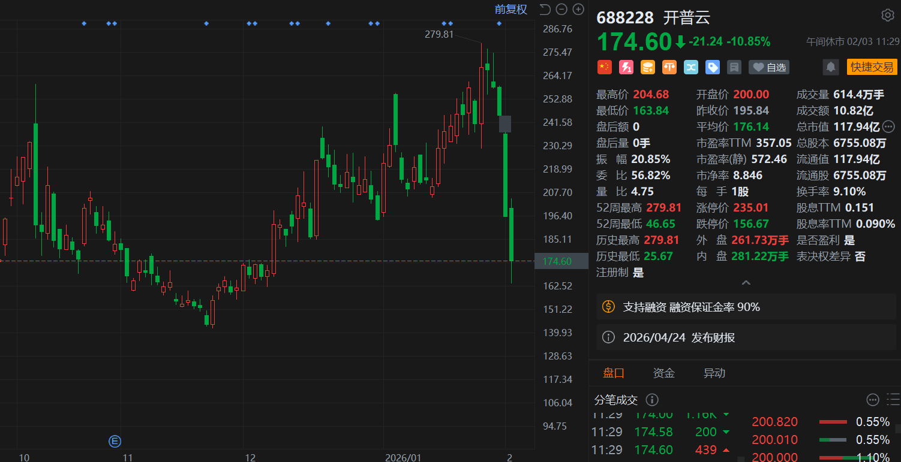The width and height of the screenshot is (901, 462).
Task: Open settings gear next to stock name
Action: [x=887, y=15]
